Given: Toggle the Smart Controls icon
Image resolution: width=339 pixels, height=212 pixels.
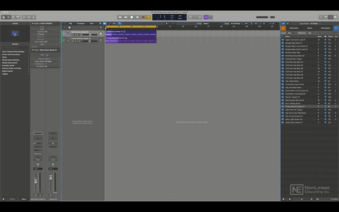Looking at the screenshot, I should [x=24, y=17].
